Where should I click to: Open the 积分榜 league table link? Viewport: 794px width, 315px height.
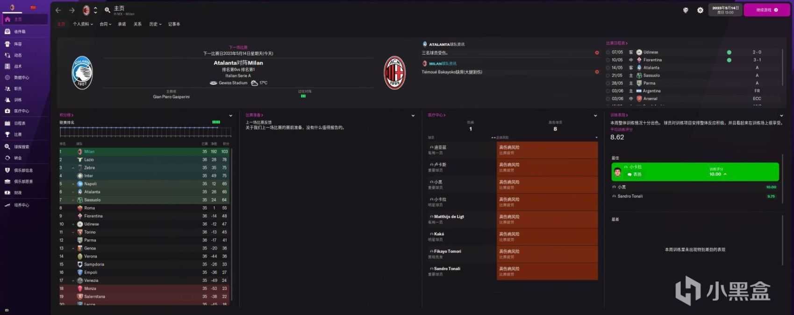[x=66, y=115]
